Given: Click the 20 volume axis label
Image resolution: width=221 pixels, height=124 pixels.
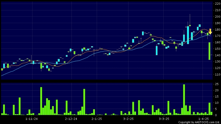Looking at the screenshot, I should (217, 90).
